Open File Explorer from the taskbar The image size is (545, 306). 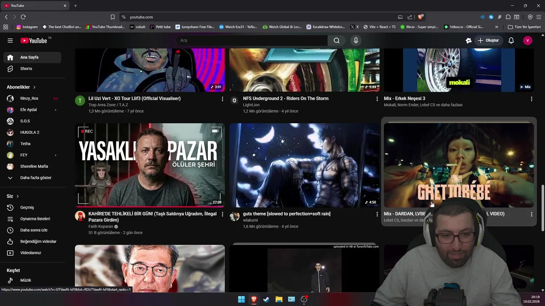click(x=279, y=299)
